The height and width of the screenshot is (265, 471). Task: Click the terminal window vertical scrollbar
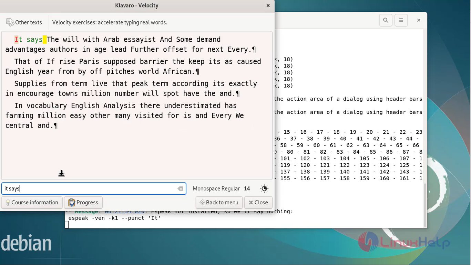click(425, 204)
